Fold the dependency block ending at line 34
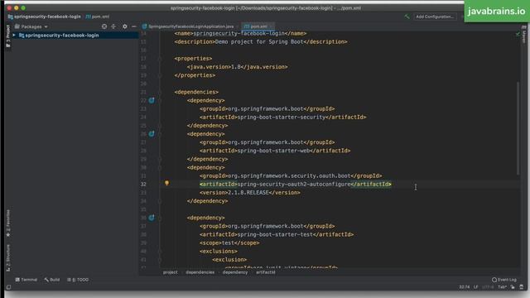This screenshot has width=530, height=298. 160,201
